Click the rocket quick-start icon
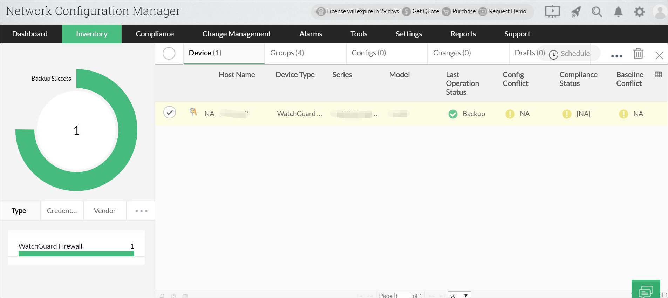 coord(575,12)
